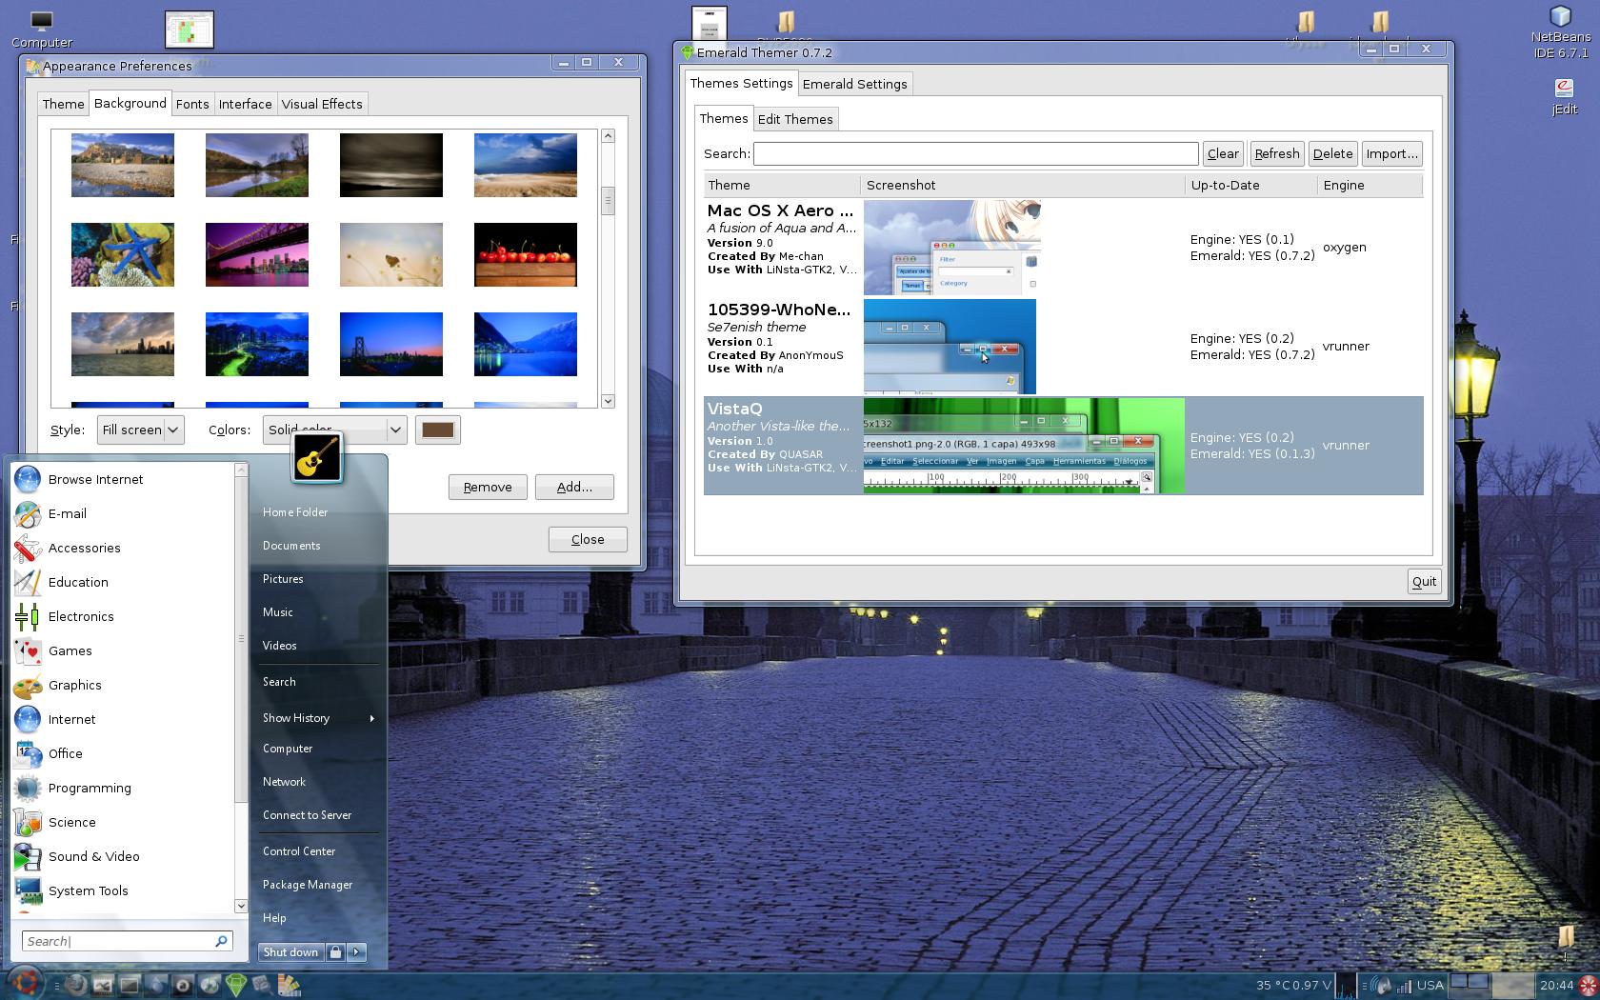Click the Clear search button
Viewport: 1600px width, 1000px height.
[x=1223, y=153]
